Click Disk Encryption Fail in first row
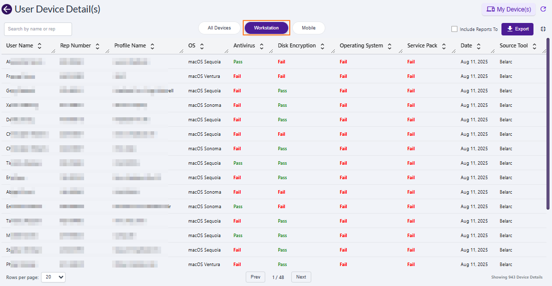This screenshot has height=286, width=552. pyautogui.click(x=281, y=62)
